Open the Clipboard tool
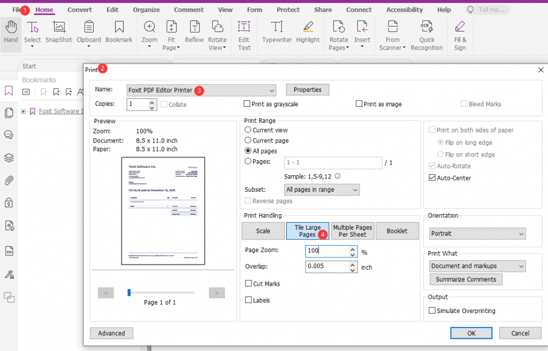548x351 pixels. 89,34
